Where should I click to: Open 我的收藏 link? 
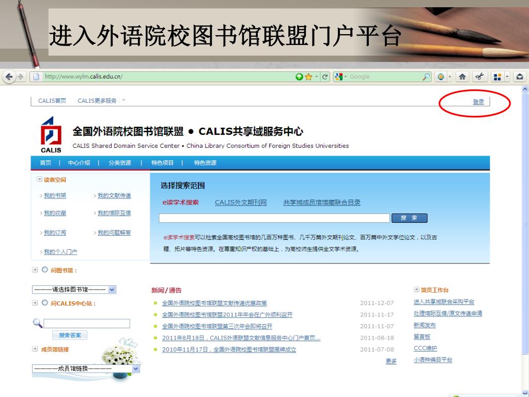[x=55, y=213]
